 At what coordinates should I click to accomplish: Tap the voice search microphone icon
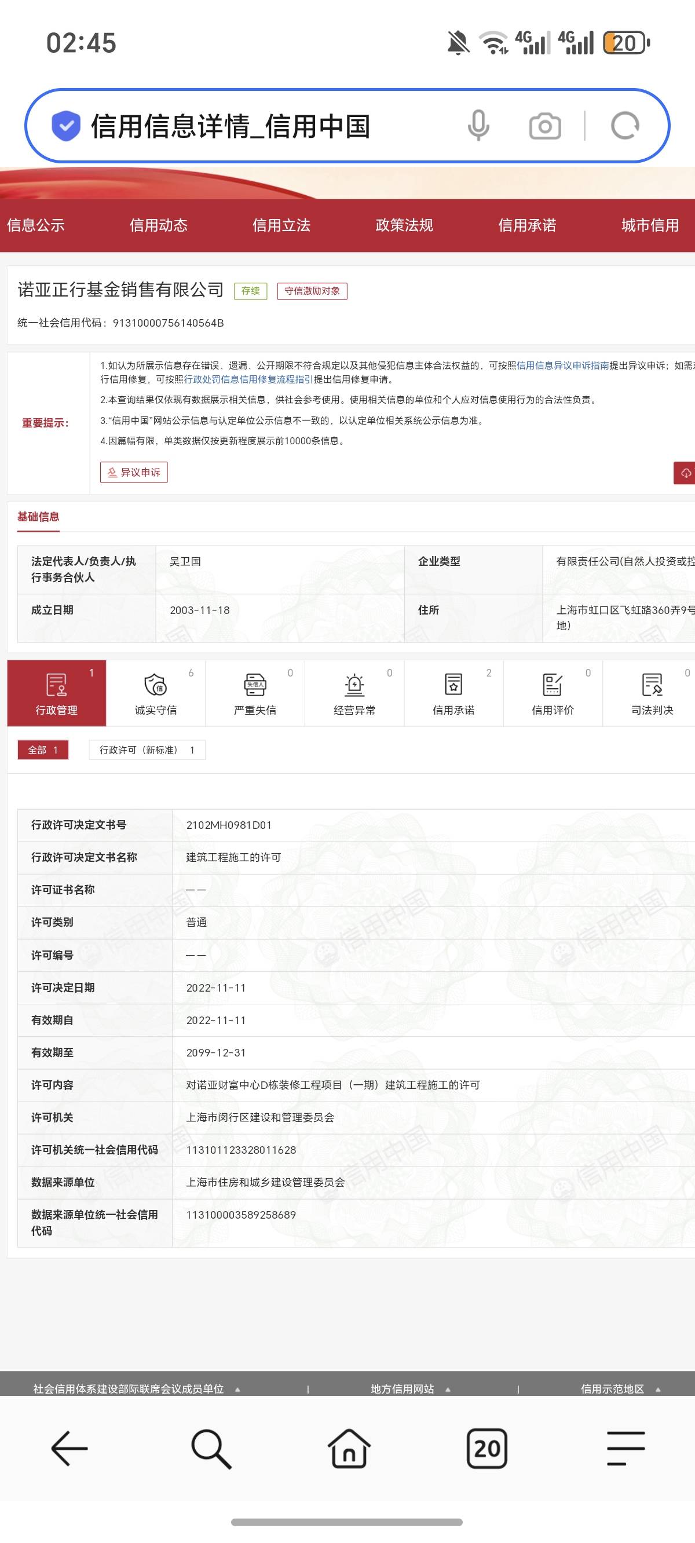point(478,126)
